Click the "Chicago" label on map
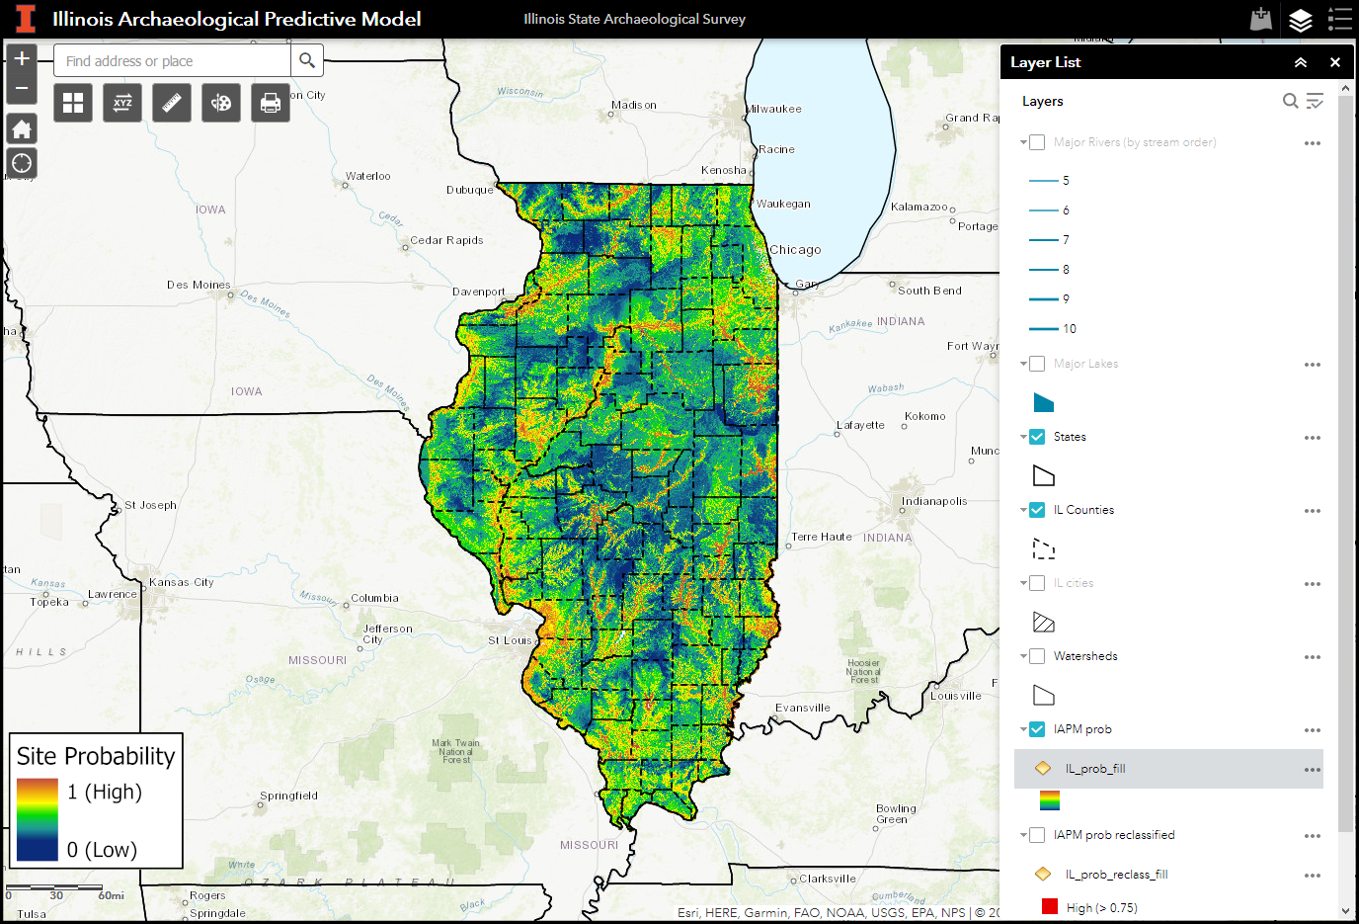 tap(795, 250)
